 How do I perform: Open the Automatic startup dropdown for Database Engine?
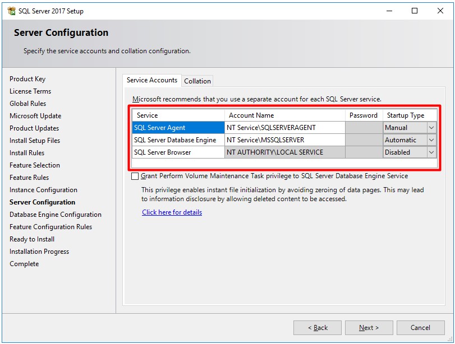pyautogui.click(x=431, y=140)
